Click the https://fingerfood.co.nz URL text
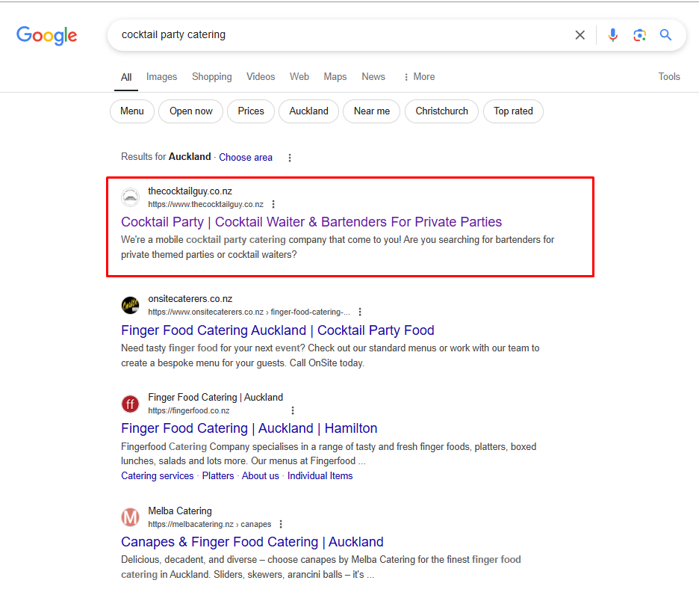Screen dimensions: 699x598 [x=189, y=410]
